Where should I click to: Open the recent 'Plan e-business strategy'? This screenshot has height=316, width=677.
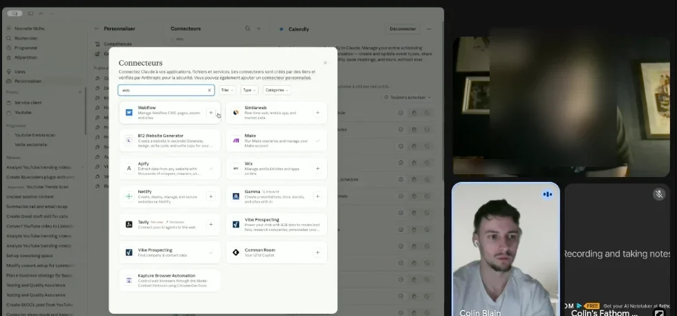[x=39, y=275]
